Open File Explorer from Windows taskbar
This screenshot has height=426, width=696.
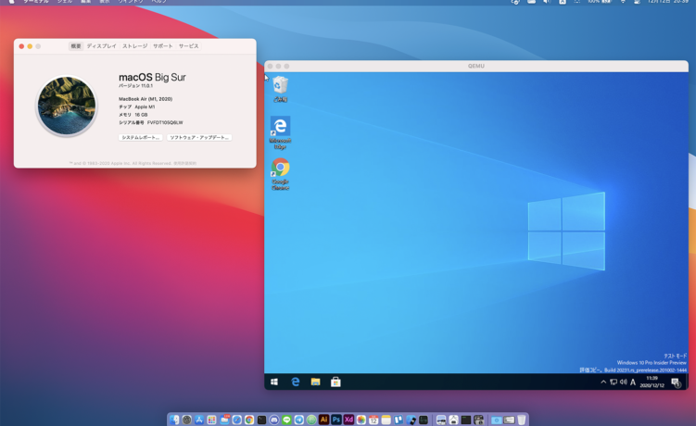pyautogui.click(x=316, y=382)
